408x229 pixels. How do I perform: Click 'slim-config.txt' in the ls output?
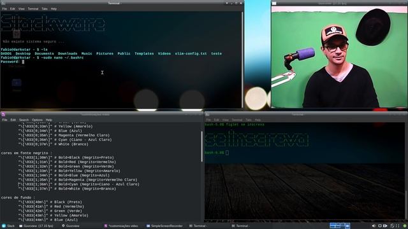coord(191,53)
